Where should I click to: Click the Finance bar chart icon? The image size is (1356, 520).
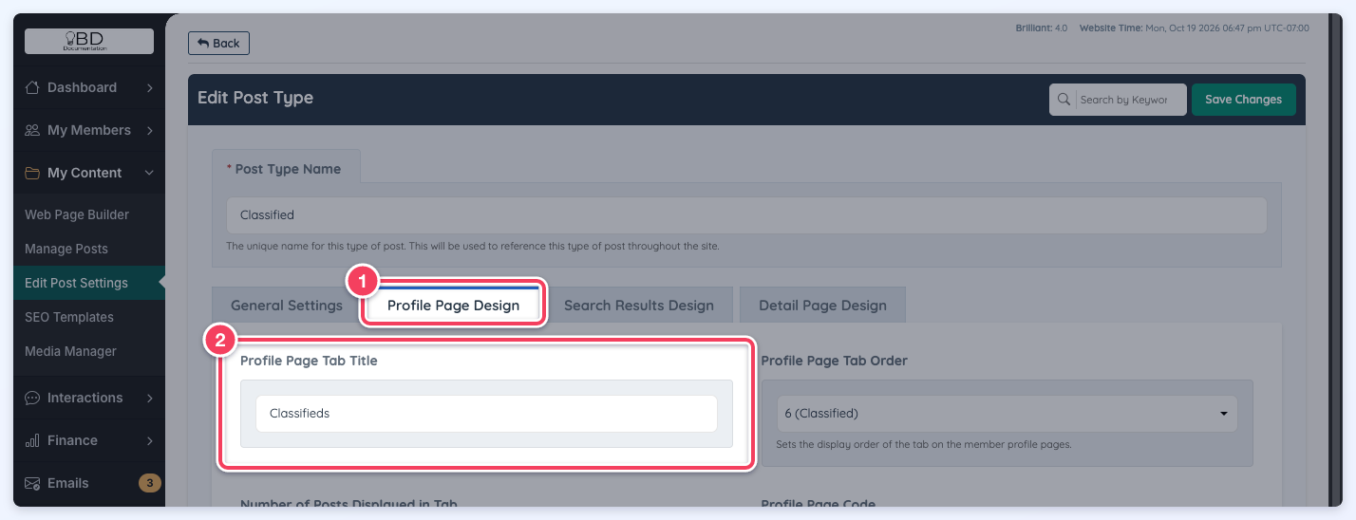point(32,440)
